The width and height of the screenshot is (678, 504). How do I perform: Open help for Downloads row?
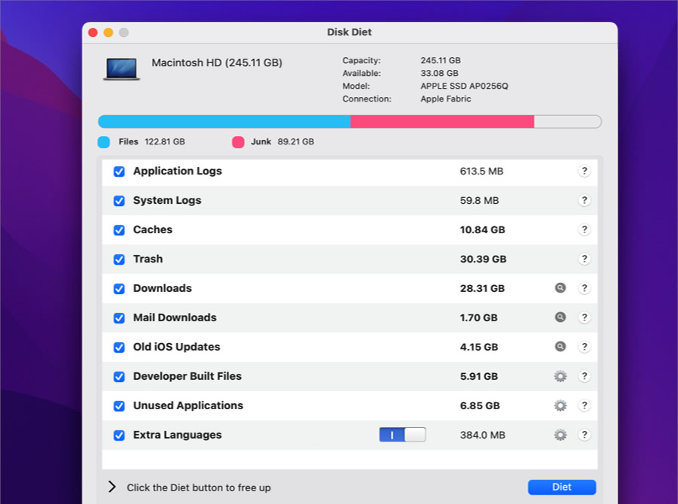coord(584,288)
